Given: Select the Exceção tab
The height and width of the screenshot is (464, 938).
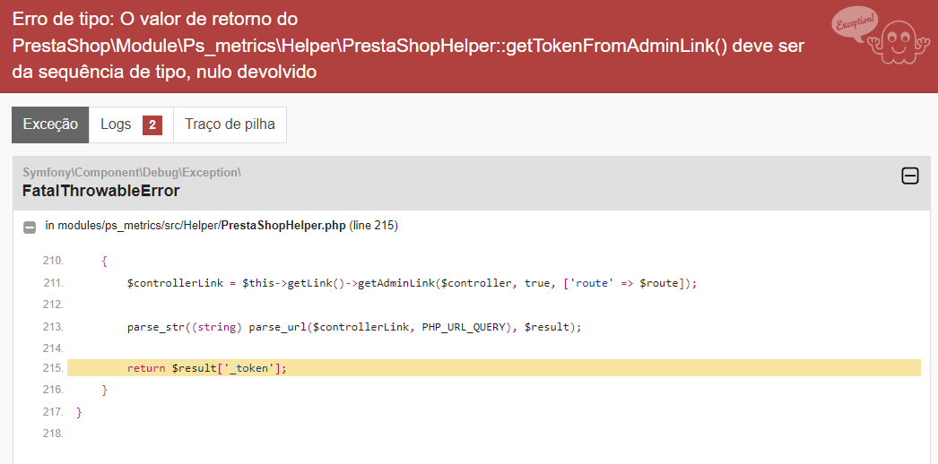Looking at the screenshot, I should click(x=50, y=125).
